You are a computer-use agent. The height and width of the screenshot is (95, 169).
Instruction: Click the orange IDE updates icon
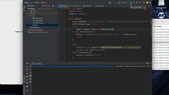tap(147, 3)
